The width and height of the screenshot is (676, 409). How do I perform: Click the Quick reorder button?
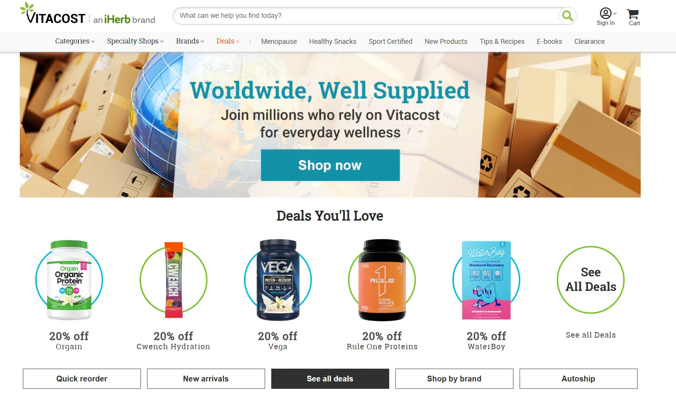(82, 379)
